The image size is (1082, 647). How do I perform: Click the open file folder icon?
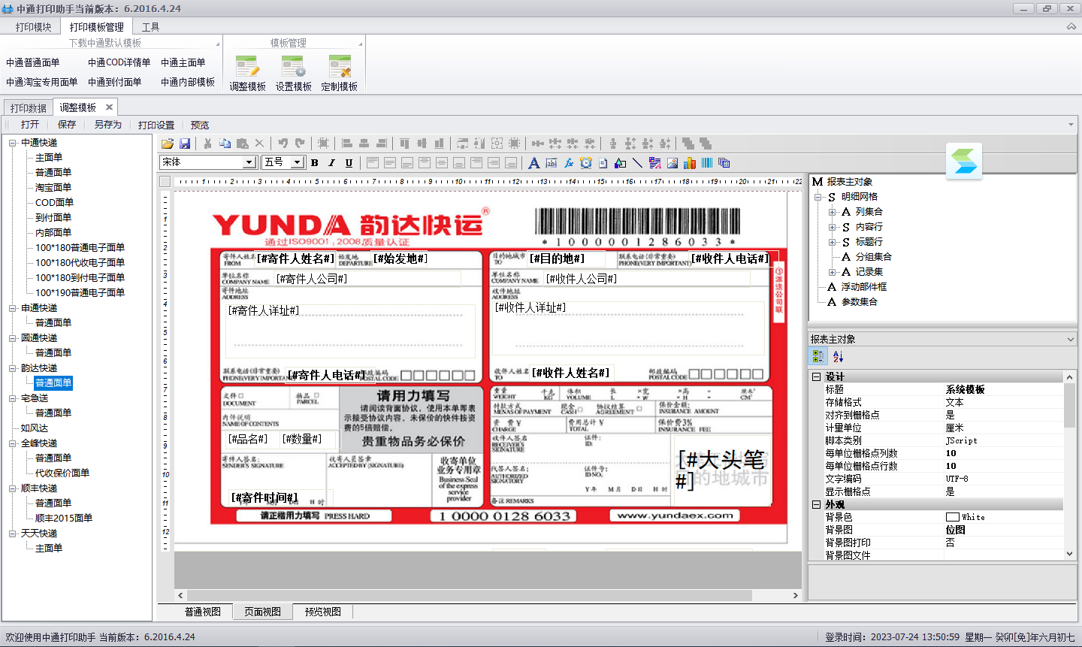[167, 144]
